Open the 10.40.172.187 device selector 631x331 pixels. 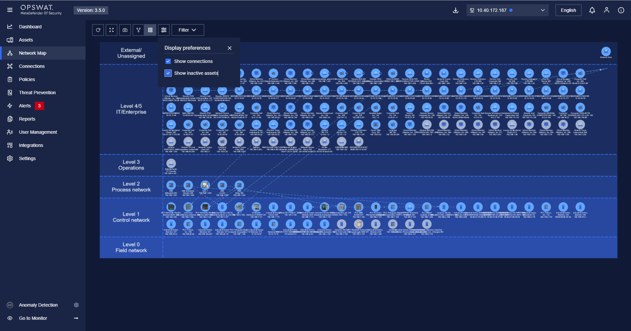pos(507,10)
